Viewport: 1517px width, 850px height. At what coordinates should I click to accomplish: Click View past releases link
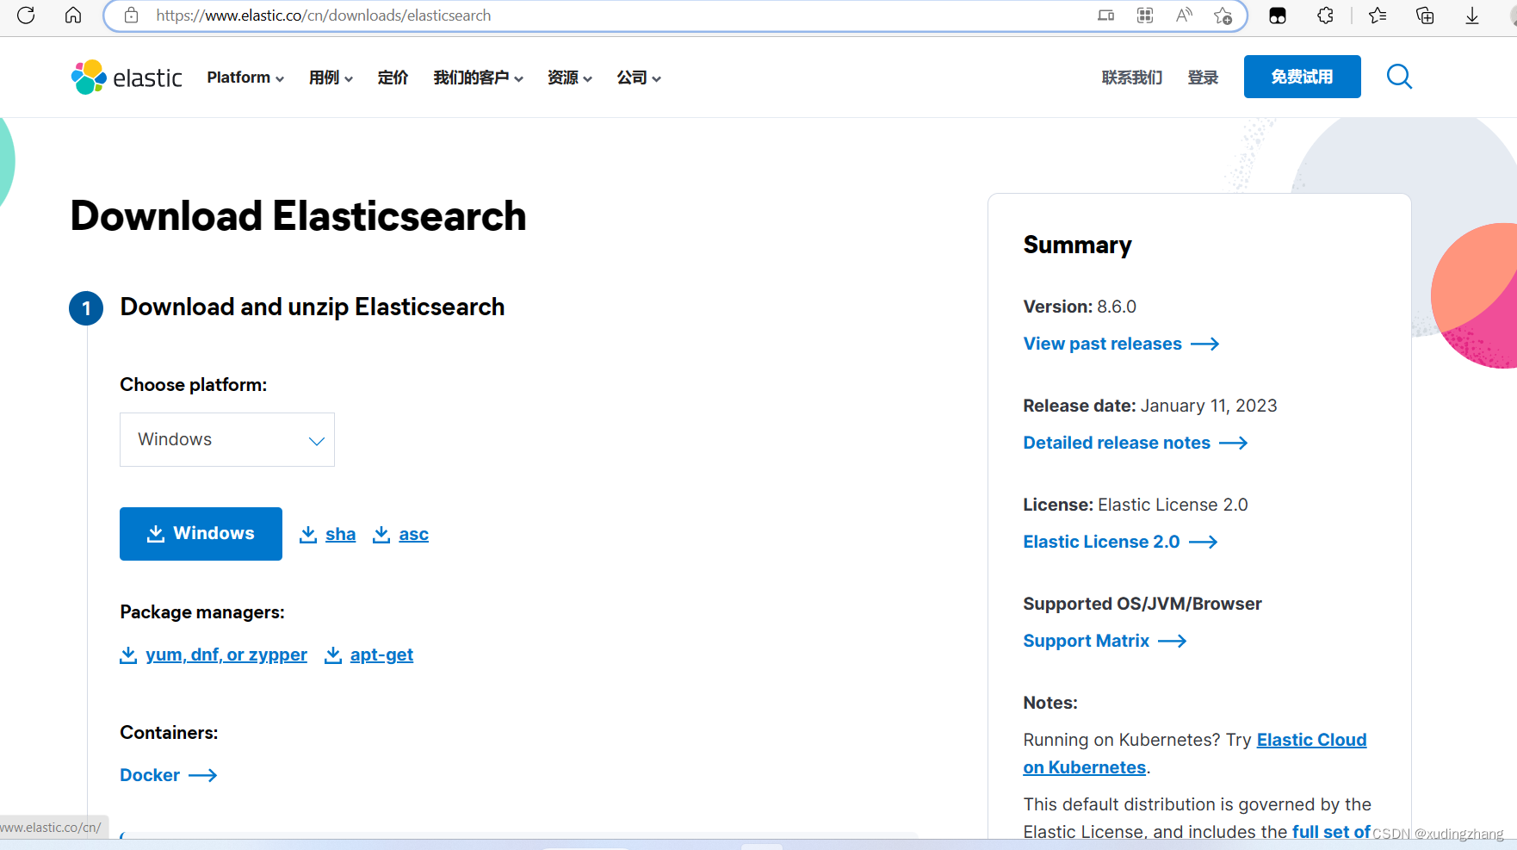pos(1121,344)
